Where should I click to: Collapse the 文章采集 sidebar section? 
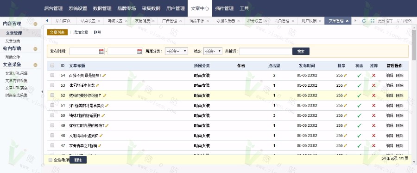(35, 65)
